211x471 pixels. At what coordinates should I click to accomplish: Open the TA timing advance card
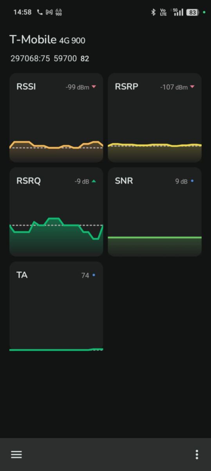click(56, 306)
